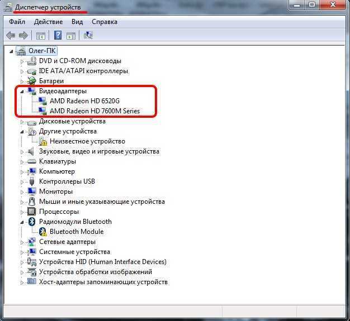The width and height of the screenshot is (350, 321).
Task: Expand DVD и CD-ROM дисководы
Action: 22,61
